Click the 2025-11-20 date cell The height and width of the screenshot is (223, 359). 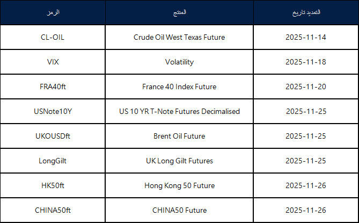pos(306,87)
